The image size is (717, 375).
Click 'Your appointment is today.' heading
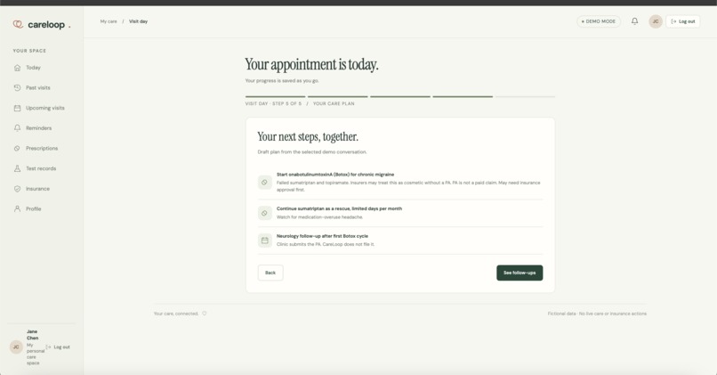311,64
